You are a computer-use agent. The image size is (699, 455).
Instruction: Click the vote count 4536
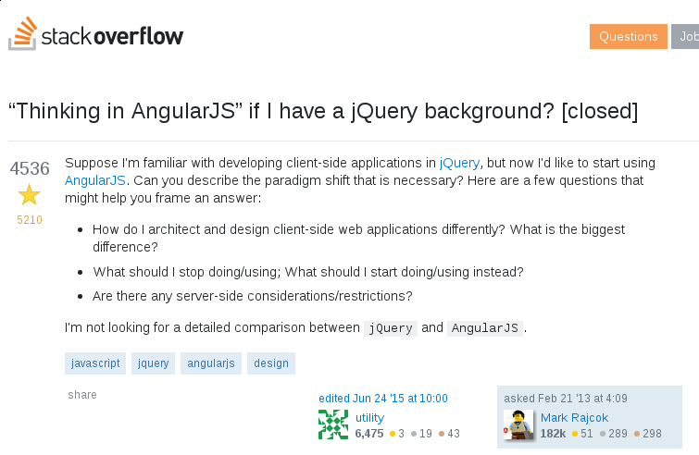30,168
